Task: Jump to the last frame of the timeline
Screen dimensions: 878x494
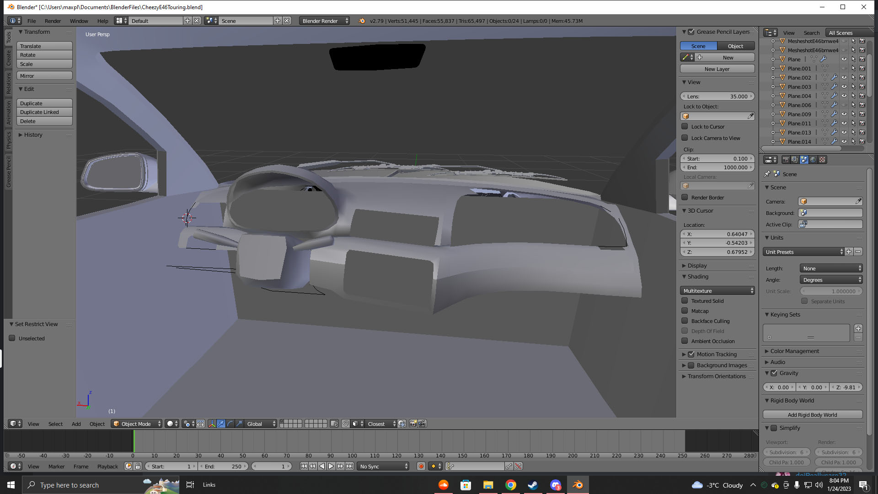Action: click(349, 466)
